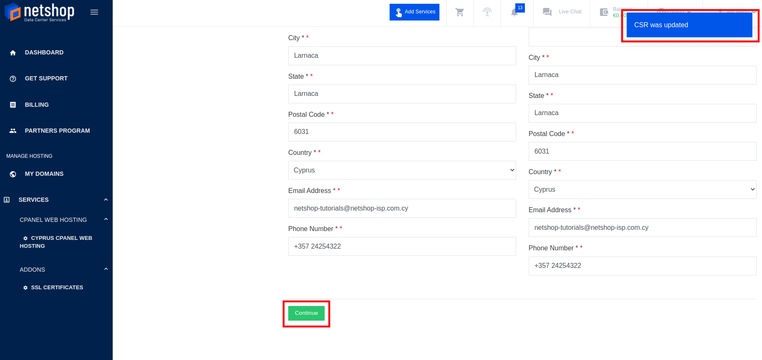Click the Live Chat icon
Viewport: 762px width, 360px height.
click(x=547, y=12)
